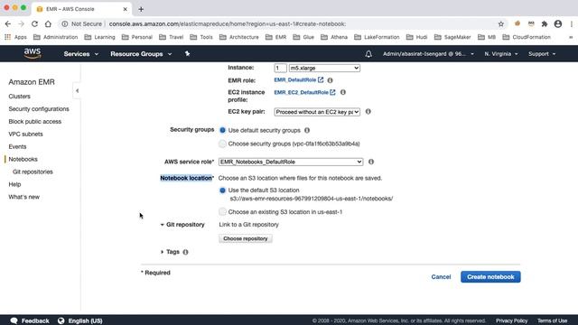This screenshot has width=578, height=325.
Task: Open the Privacy Policy link
Action: coord(511,320)
